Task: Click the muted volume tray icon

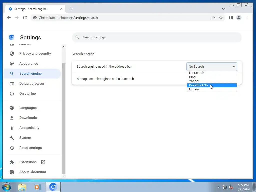Action: click(x=231, y=187)
